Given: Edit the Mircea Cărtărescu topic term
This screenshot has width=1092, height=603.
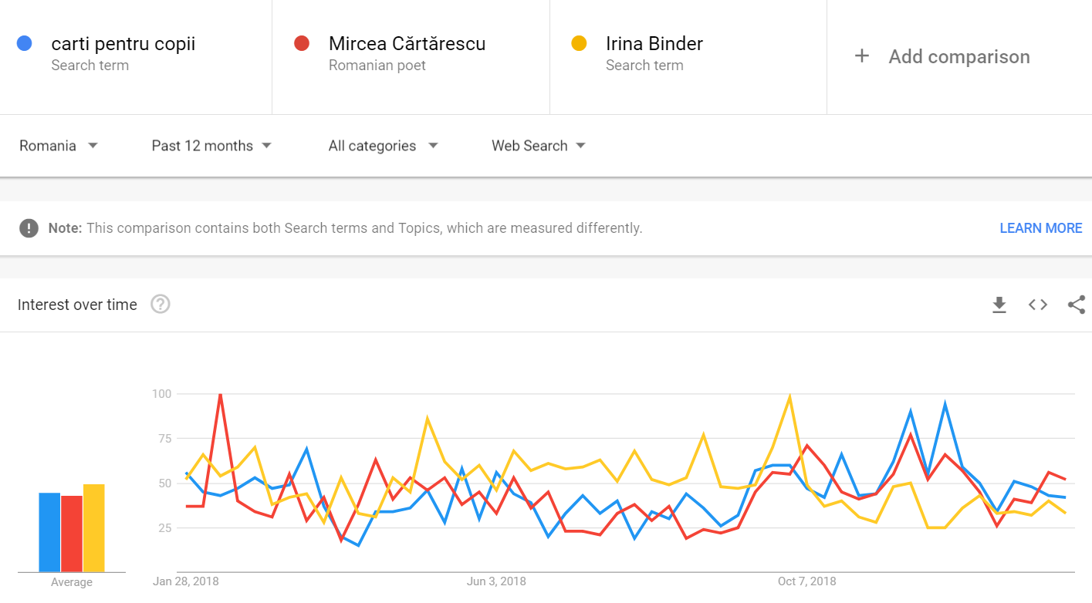Looking at the screenshot, I should pos(407,44).
